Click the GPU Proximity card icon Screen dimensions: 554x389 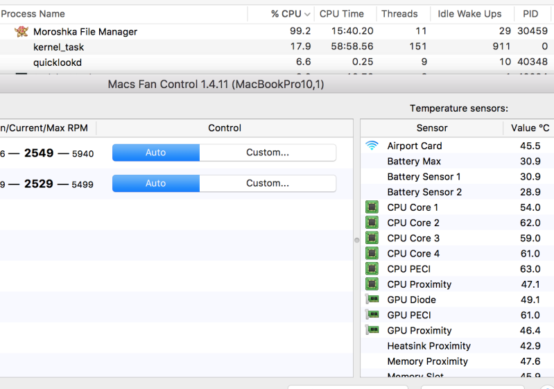[372, 330]
